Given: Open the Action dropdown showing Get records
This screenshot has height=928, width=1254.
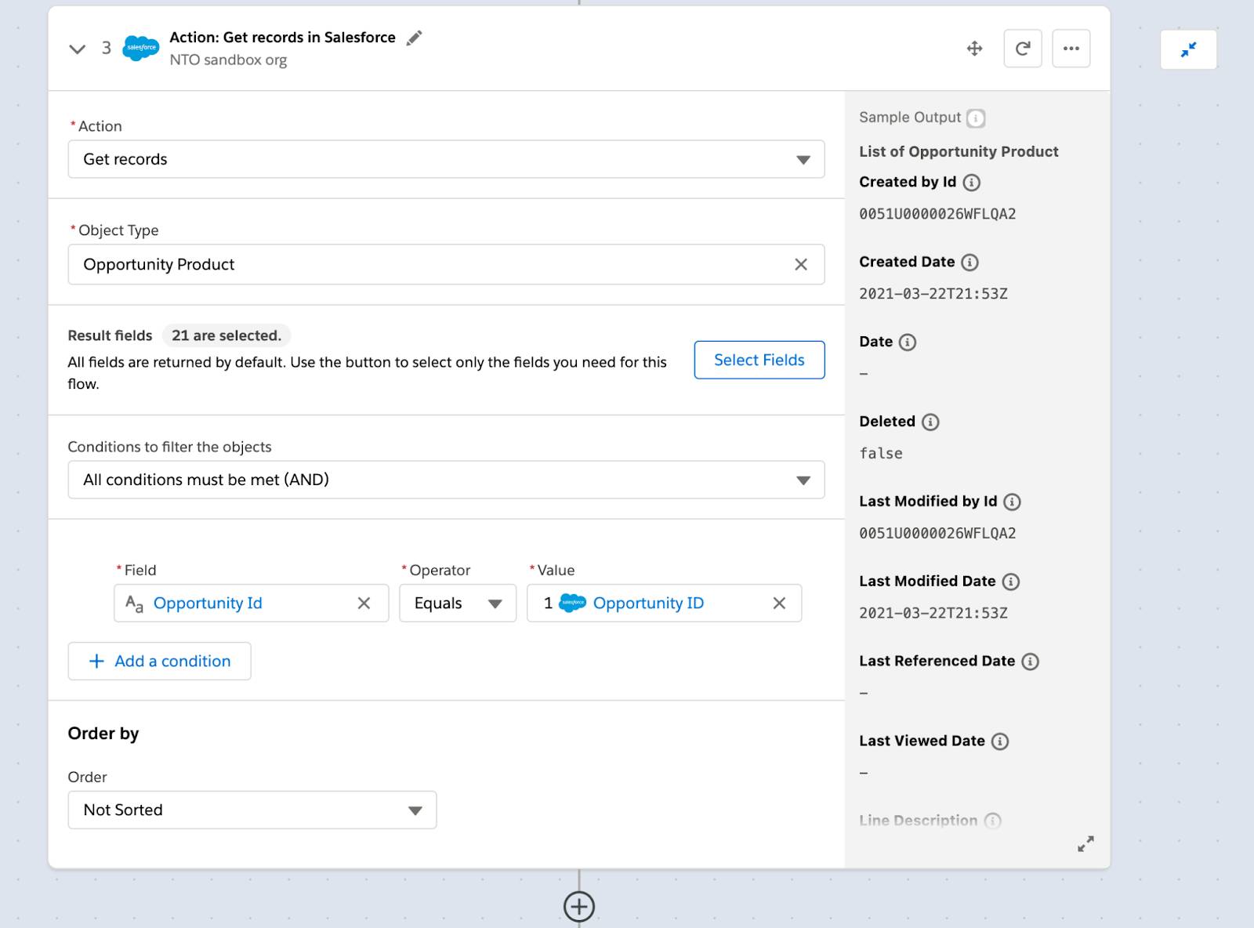Looking at the screenshot, I should (x=446, y=159).
